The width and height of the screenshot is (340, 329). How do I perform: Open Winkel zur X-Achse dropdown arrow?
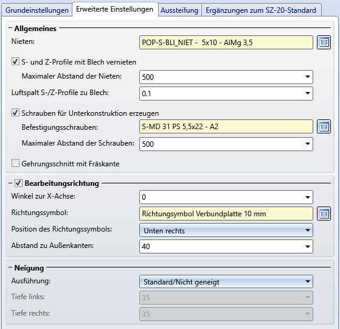[308, 197]
